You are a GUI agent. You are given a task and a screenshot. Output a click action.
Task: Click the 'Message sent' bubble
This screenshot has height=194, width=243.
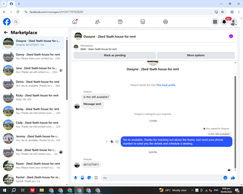point(92,104)
